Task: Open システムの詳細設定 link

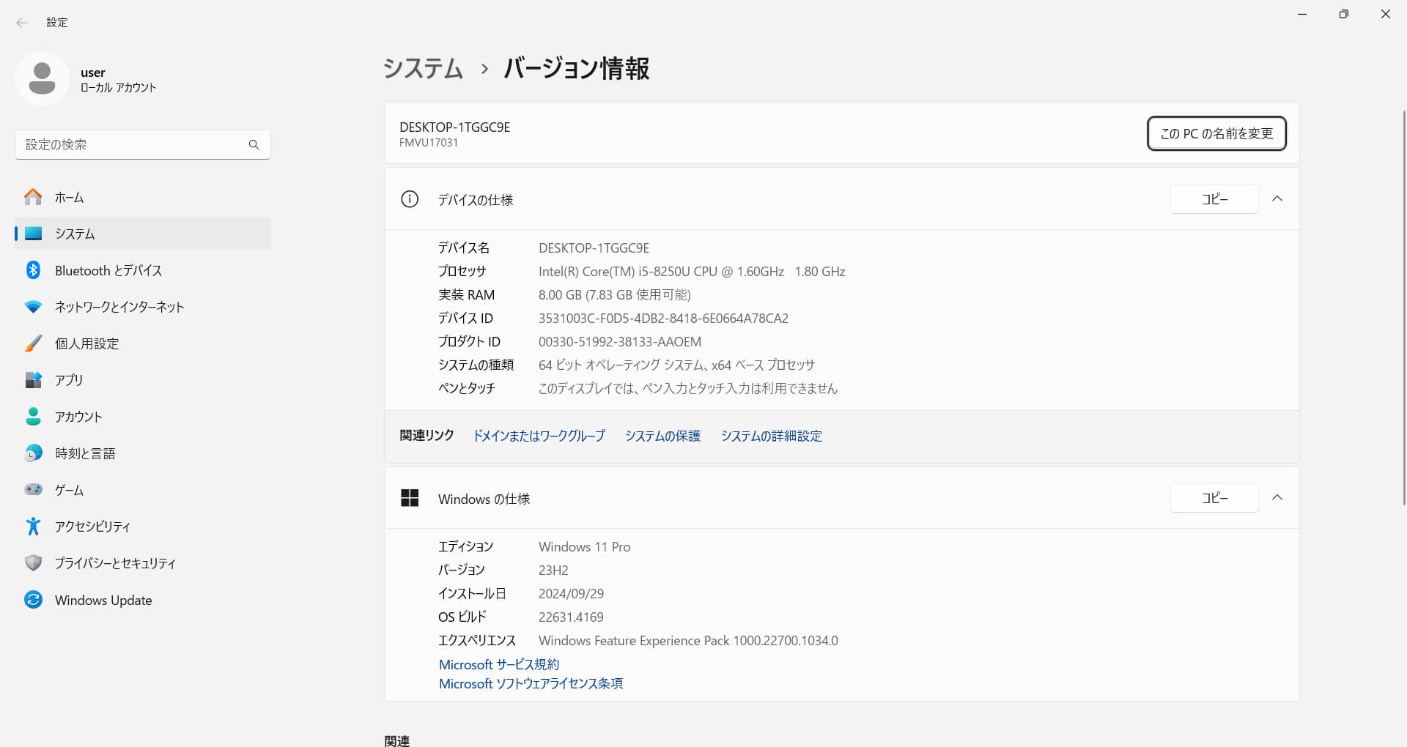Action: 772,436
